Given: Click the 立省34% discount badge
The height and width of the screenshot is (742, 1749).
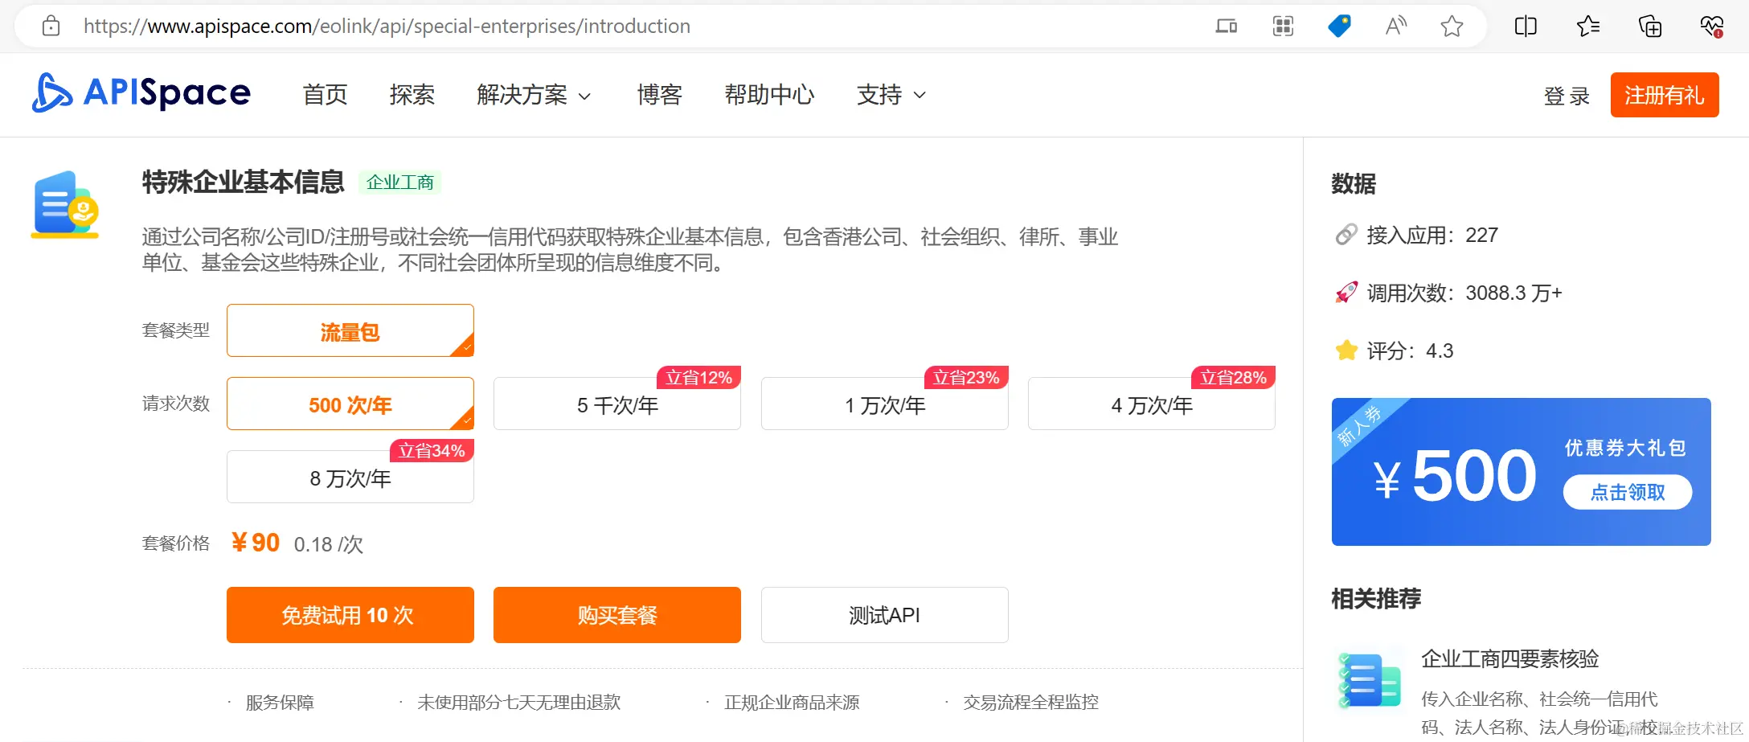Looking at the screenshot, I should [432, 451].
